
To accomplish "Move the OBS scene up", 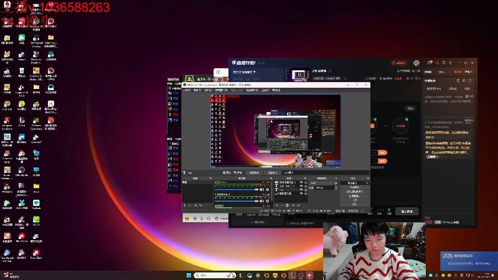I will 195,205.
